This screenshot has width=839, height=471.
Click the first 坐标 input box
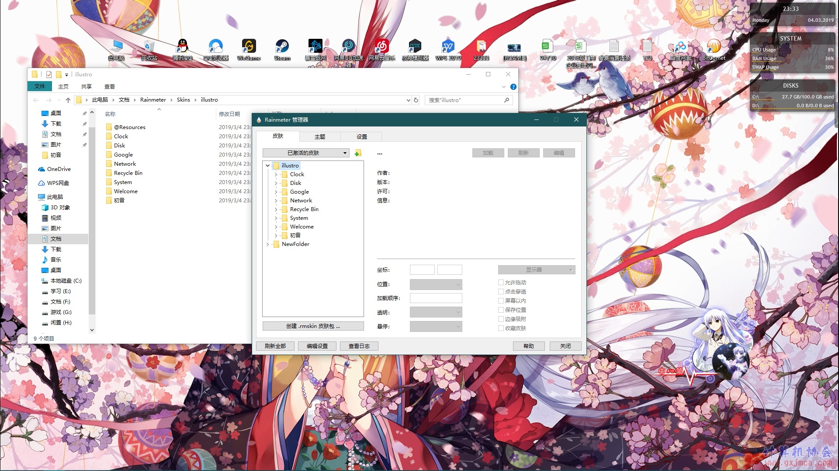pyautogui.click(x=422, y=270)
